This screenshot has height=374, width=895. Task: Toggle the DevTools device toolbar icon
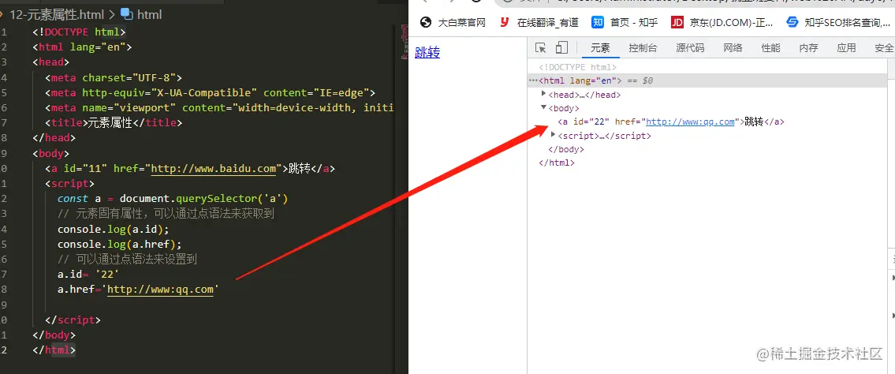point(561,48)
